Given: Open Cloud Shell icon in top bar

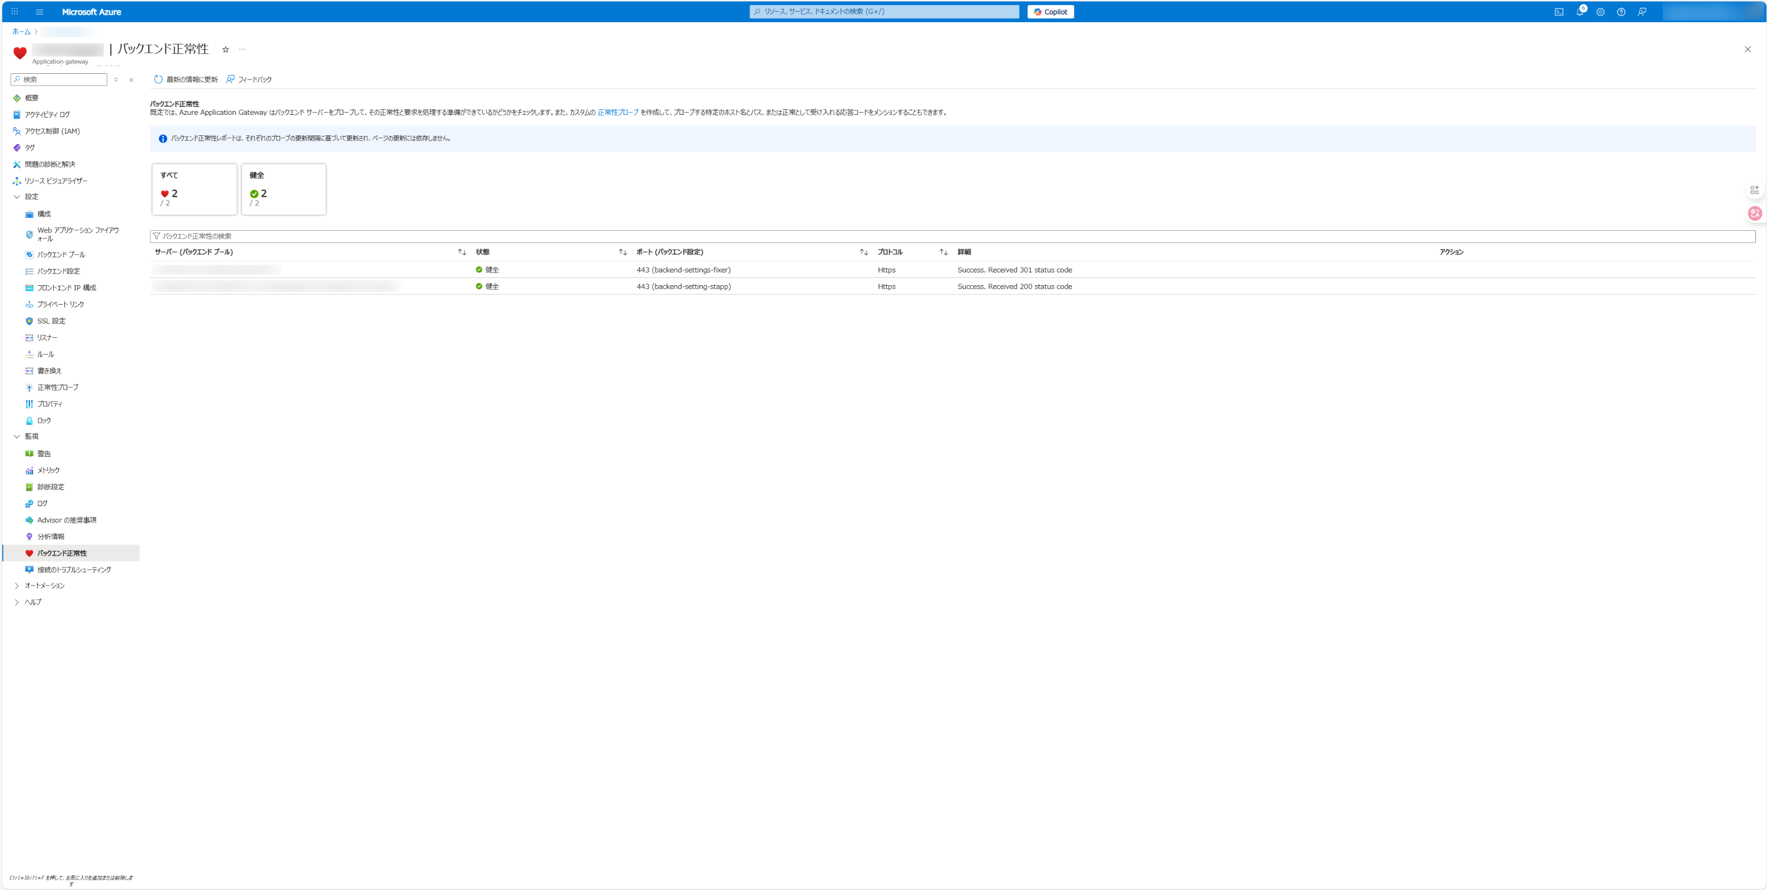Looking at the screenshot, I should pos(1558,12).
